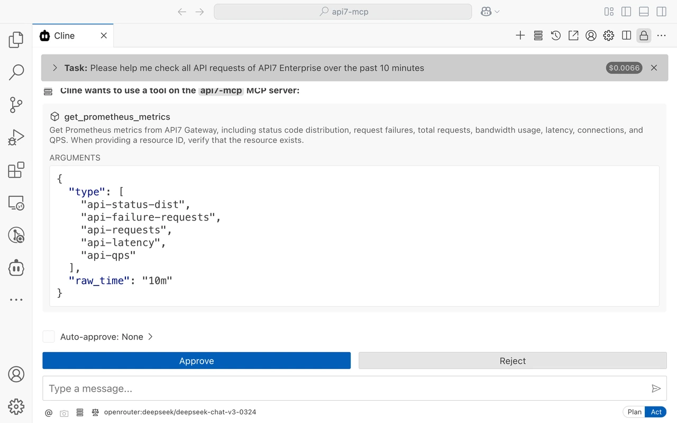Click the split editor icon in Cline toolbar
The image size is (677, 423).
coord(626,35)
